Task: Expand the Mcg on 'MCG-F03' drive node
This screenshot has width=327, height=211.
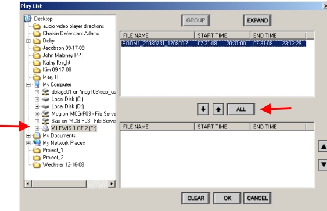Action: 37,114
